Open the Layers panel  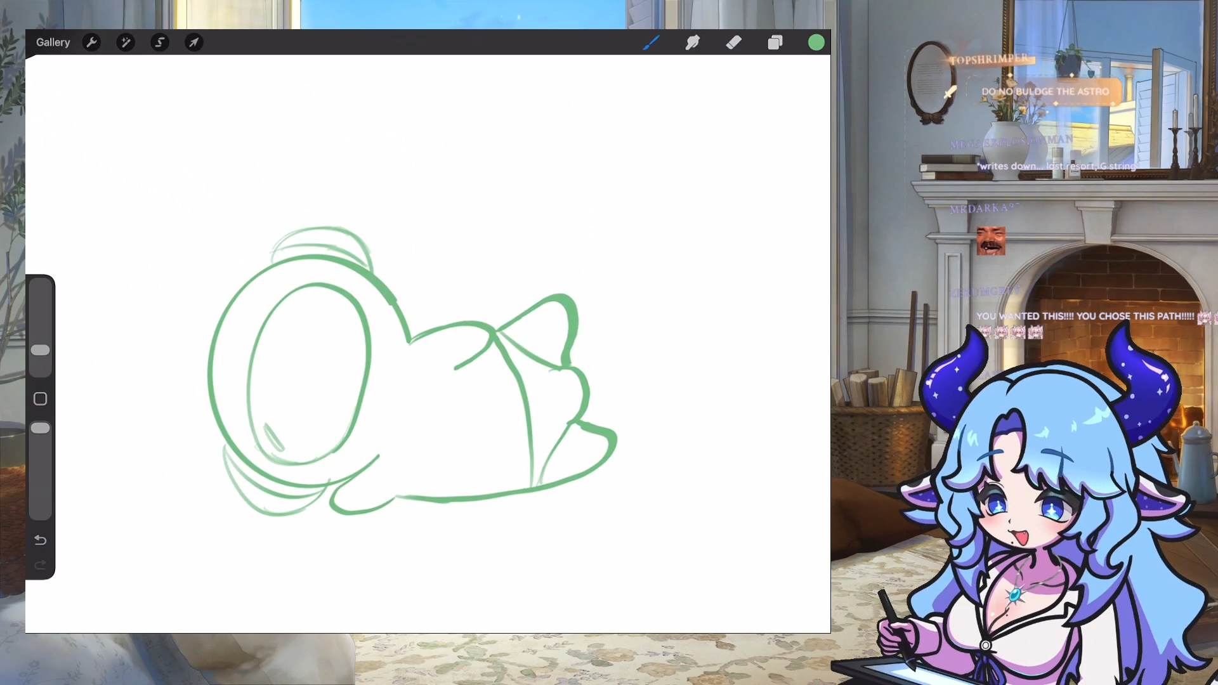tap(775, 42)
